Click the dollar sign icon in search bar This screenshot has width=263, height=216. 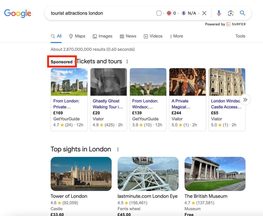[184, 13]
